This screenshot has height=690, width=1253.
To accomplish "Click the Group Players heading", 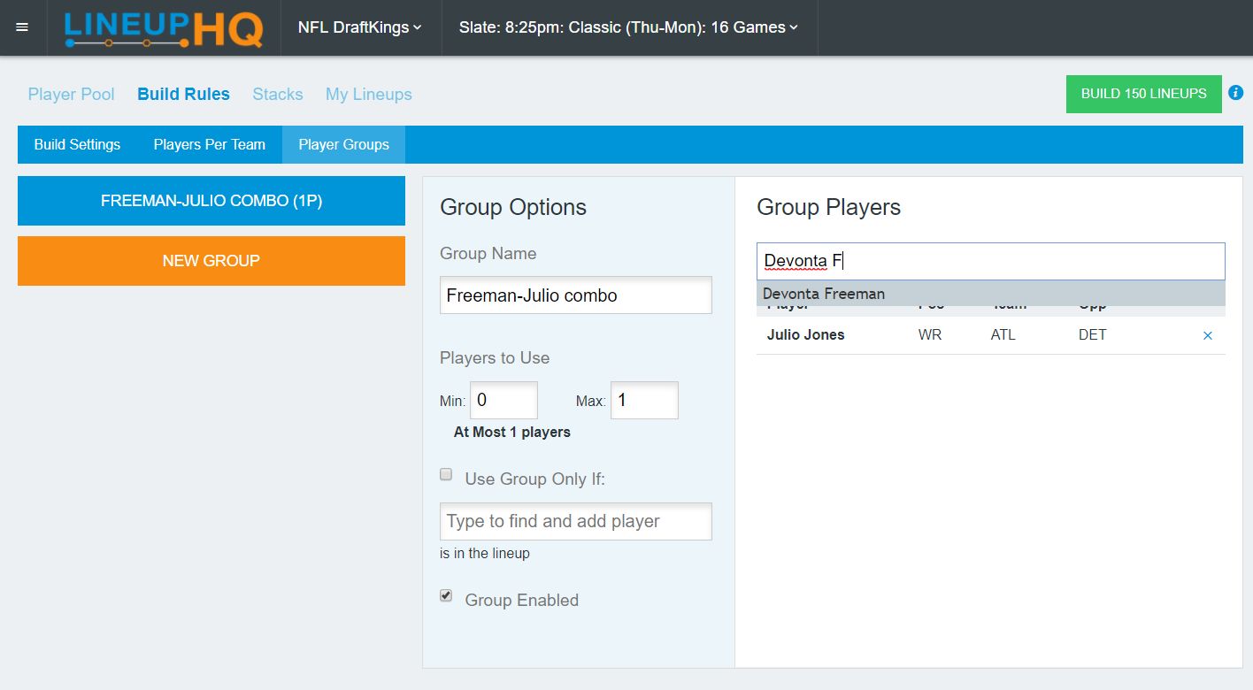I will (828, 207).
